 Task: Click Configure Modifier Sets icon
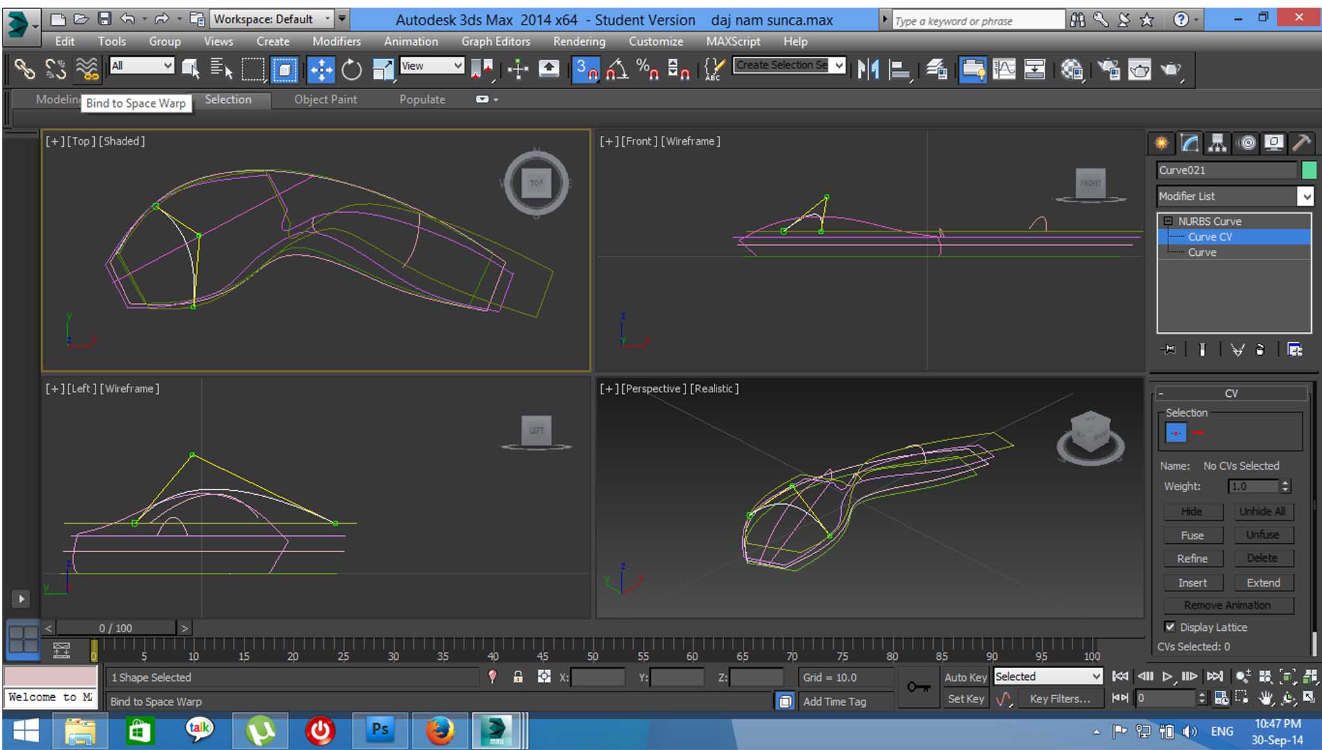point(1294,350)
